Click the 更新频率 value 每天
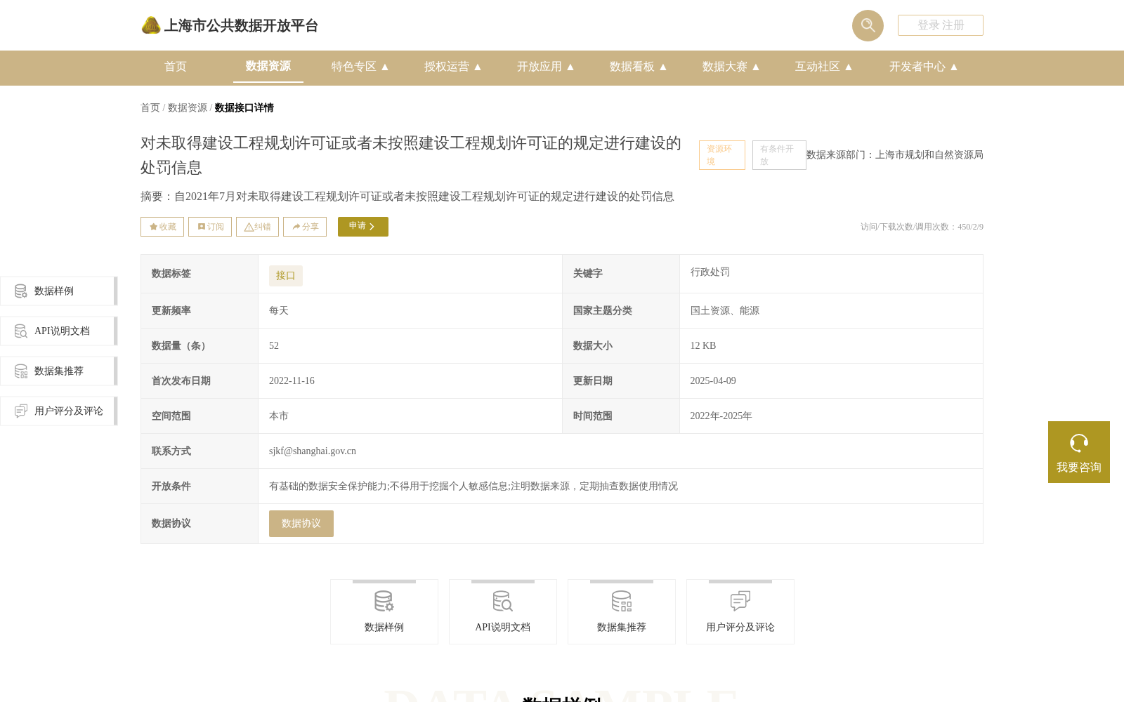Screen dimensions: 1124x702 (x=279, y=311)
